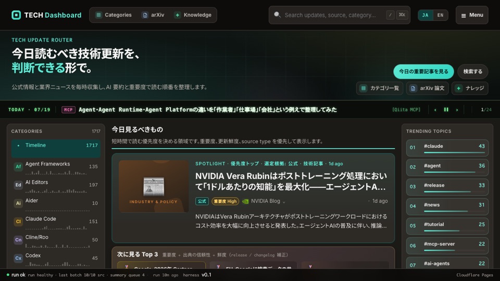
Task: Click the Af badge icon
Action: pyautogui.click(x=18, y=167)
